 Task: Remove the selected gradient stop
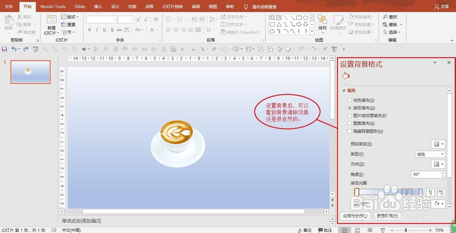click(441, 192)
